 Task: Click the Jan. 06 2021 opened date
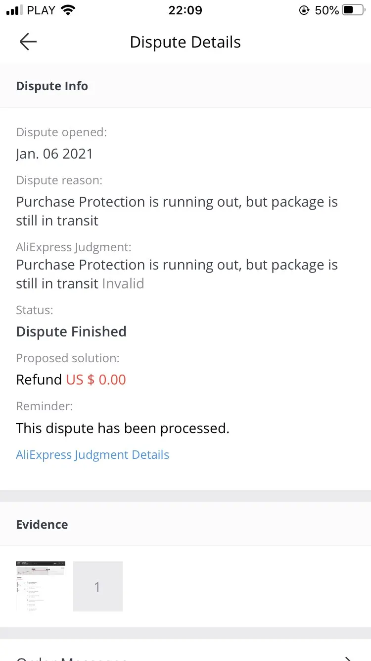(x=54, y=154)
